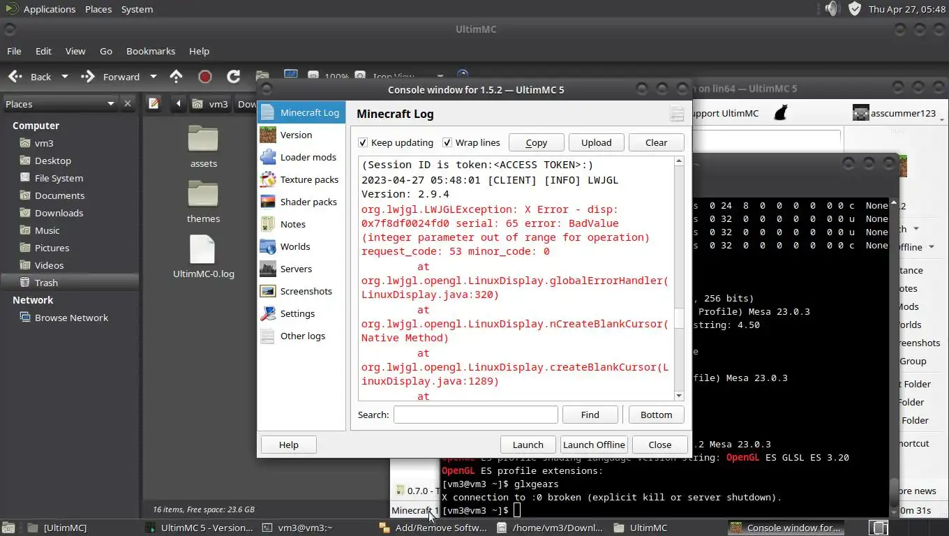Open the assets folder
This screenshot has width=949, height=536.
(203, 147)
